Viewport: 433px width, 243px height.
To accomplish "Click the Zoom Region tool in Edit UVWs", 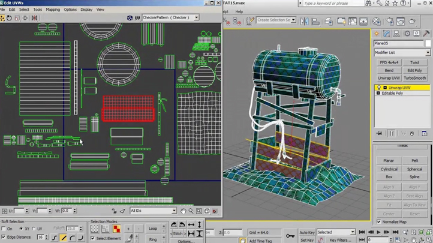I will coord(199,211).
